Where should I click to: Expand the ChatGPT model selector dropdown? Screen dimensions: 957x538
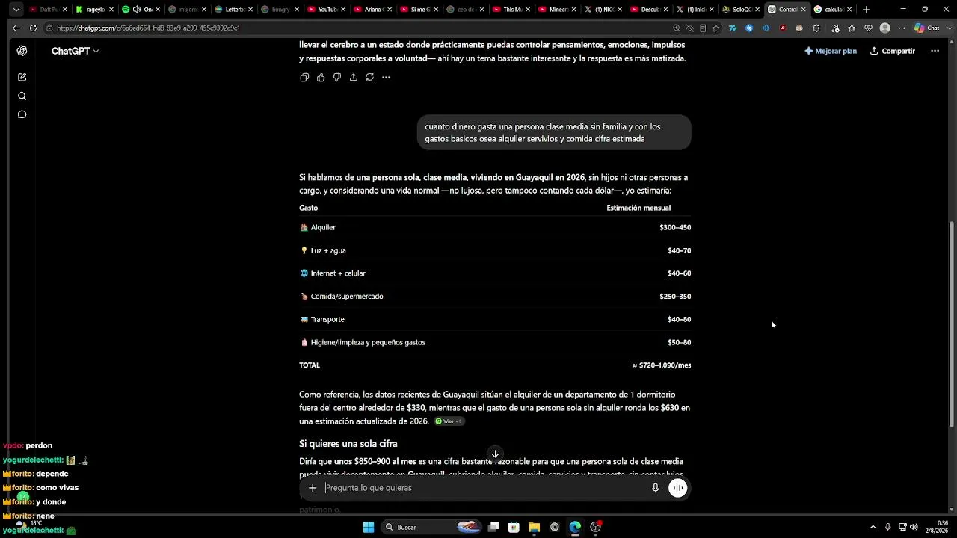tap(75, 51)
